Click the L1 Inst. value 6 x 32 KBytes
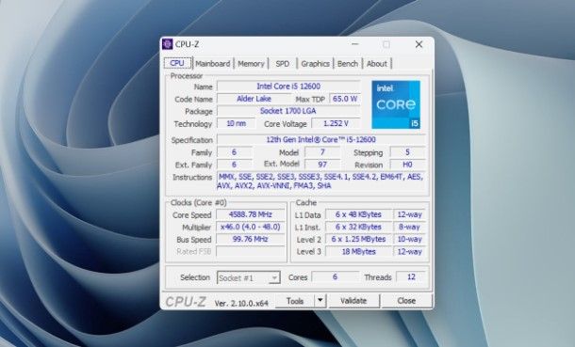 click(x=358, y=227)
